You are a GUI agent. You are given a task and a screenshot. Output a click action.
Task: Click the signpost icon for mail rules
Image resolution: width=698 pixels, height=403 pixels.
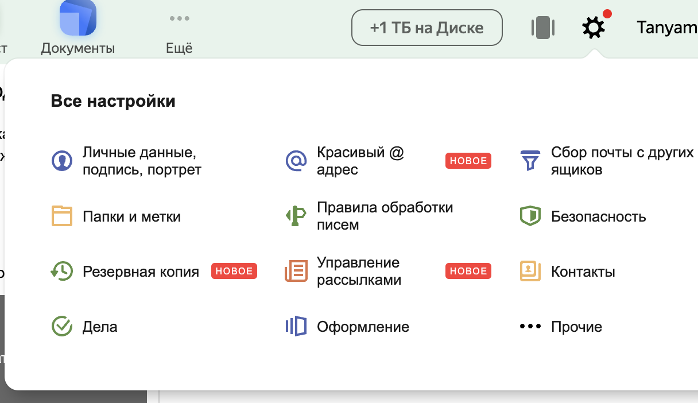296,216
